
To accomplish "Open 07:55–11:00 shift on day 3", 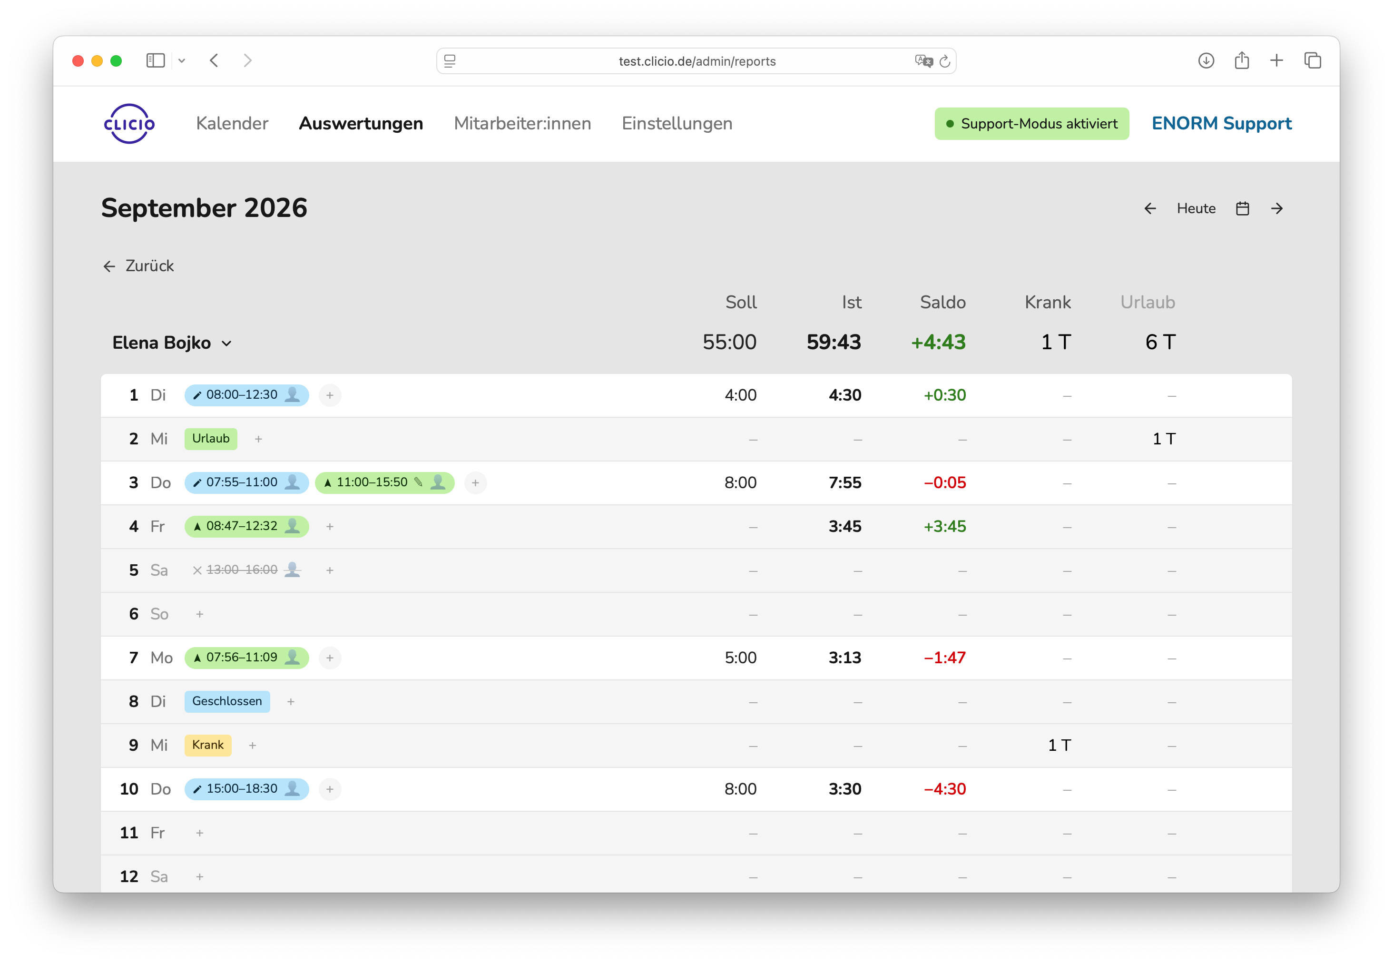I will pyautogui.click(x=247, y=483).
